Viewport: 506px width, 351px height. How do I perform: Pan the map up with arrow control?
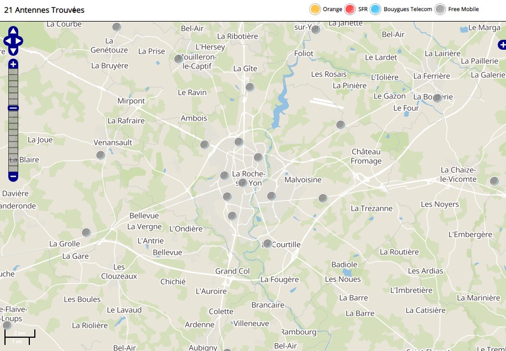pyautogui.click(x=13, y=31)
